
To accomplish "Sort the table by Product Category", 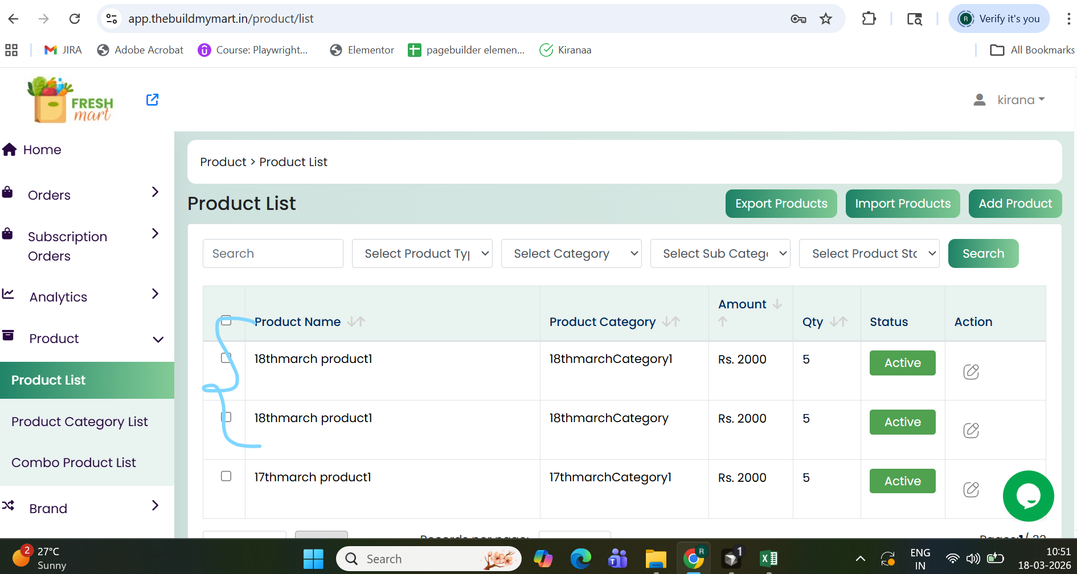I will click(671, 321).
